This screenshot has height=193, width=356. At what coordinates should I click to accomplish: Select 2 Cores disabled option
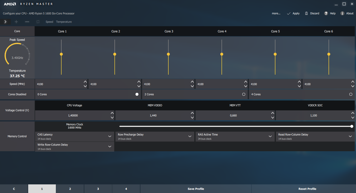click(x=244, y=94)
